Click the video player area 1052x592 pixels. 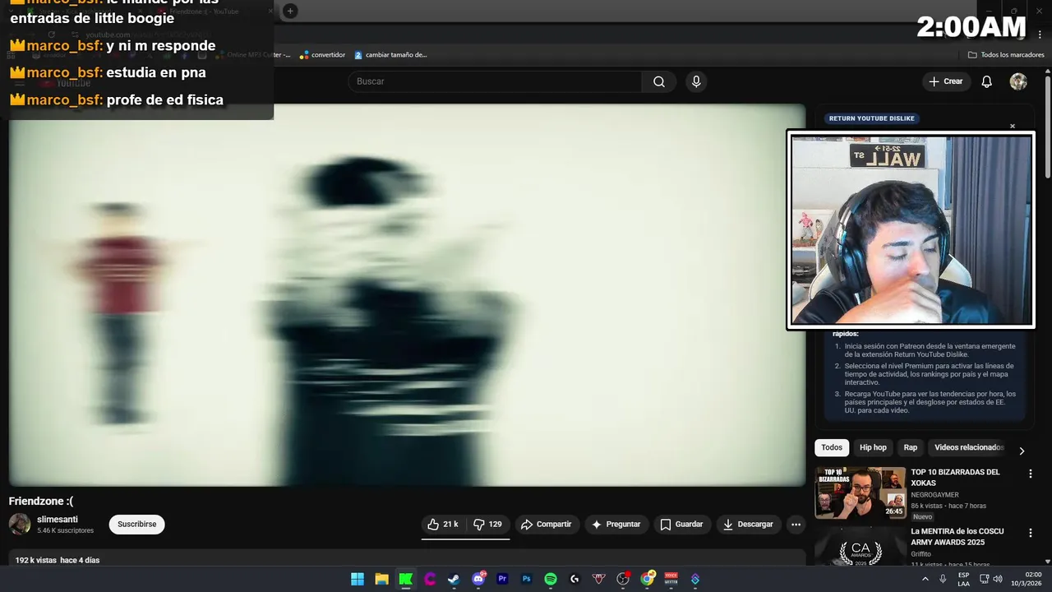tap(407, 294)
